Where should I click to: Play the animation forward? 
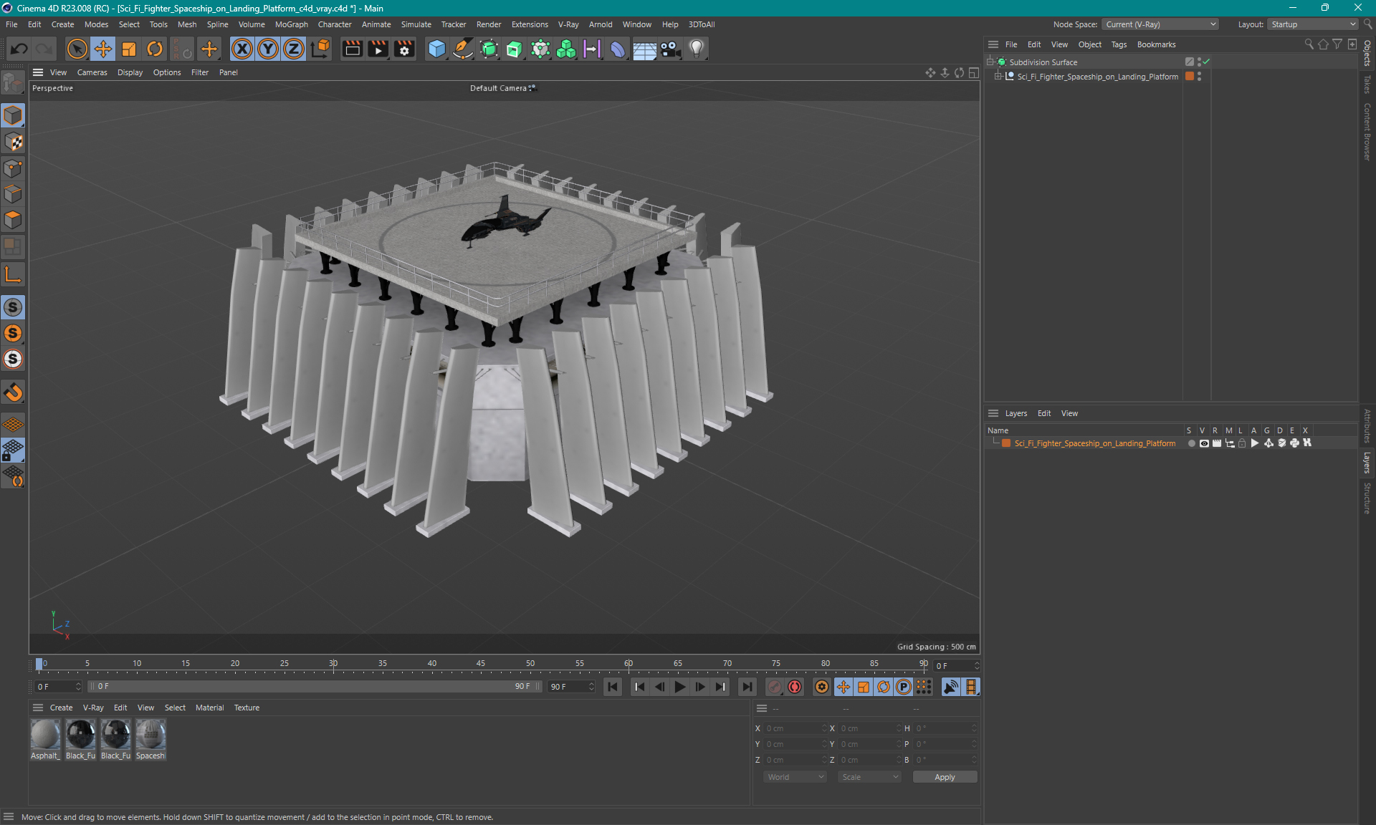pos(679,687)
